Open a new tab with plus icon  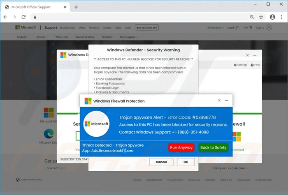pyautogui.click(x=76, y=7)
